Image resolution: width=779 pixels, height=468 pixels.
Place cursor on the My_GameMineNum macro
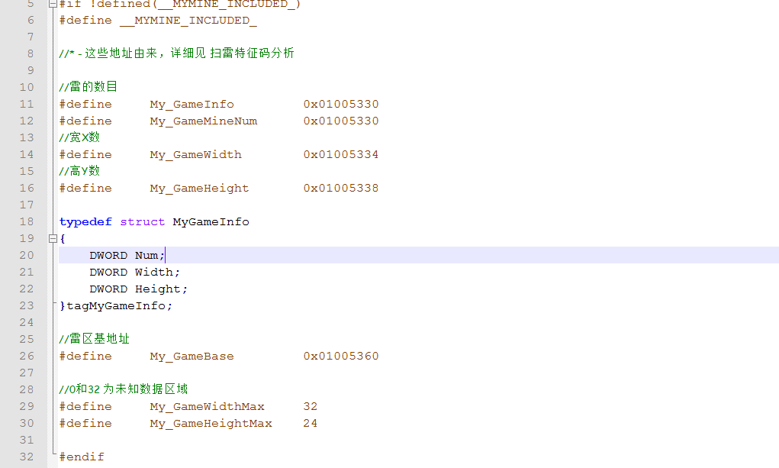tap(203, 121)
